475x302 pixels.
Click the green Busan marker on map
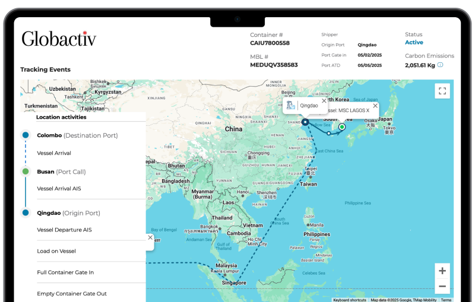point(342,127)
